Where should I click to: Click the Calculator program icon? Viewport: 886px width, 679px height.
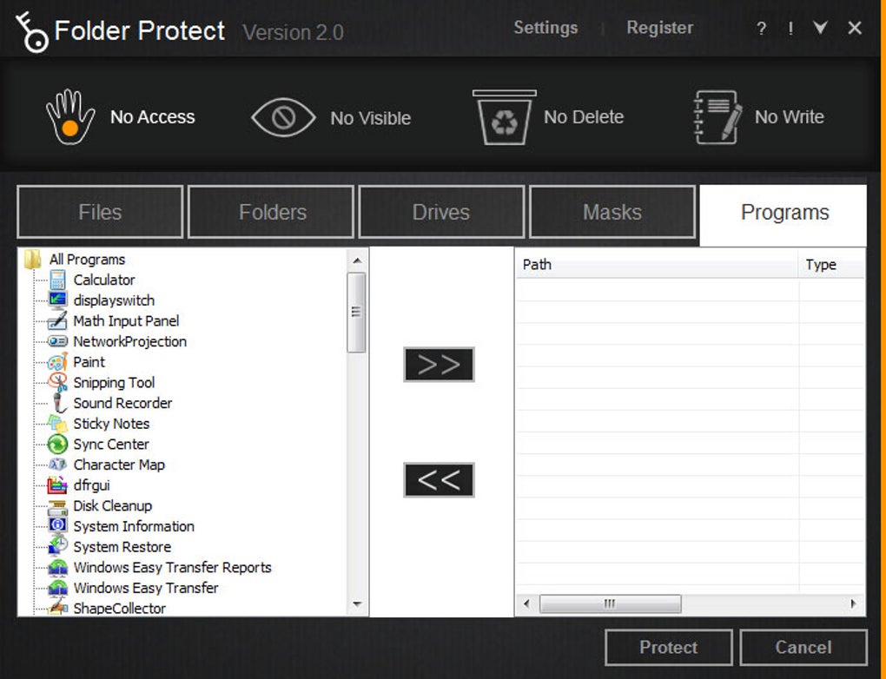tap(57, 280)
